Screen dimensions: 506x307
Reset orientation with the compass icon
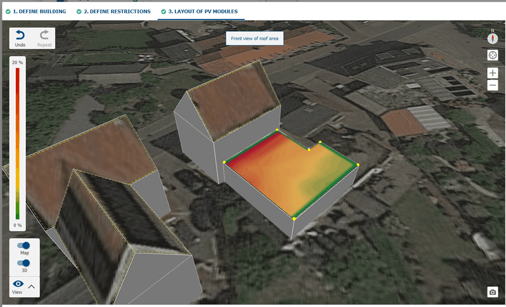pos(493,38)
